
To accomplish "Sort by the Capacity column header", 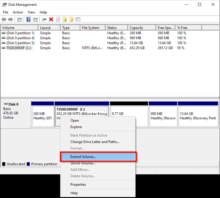I will [x=142, y=28].
